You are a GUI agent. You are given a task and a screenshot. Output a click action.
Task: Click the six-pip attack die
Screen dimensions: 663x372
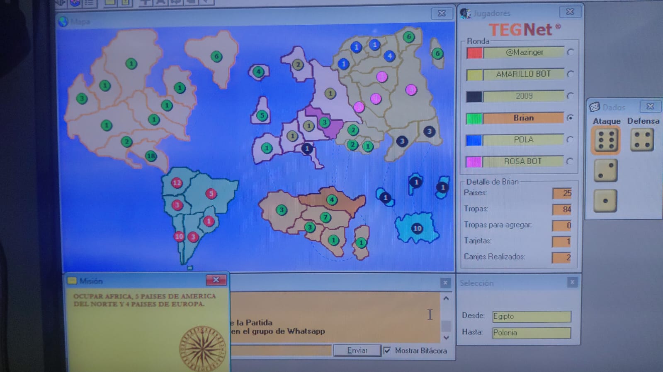(x=606, y=140)
